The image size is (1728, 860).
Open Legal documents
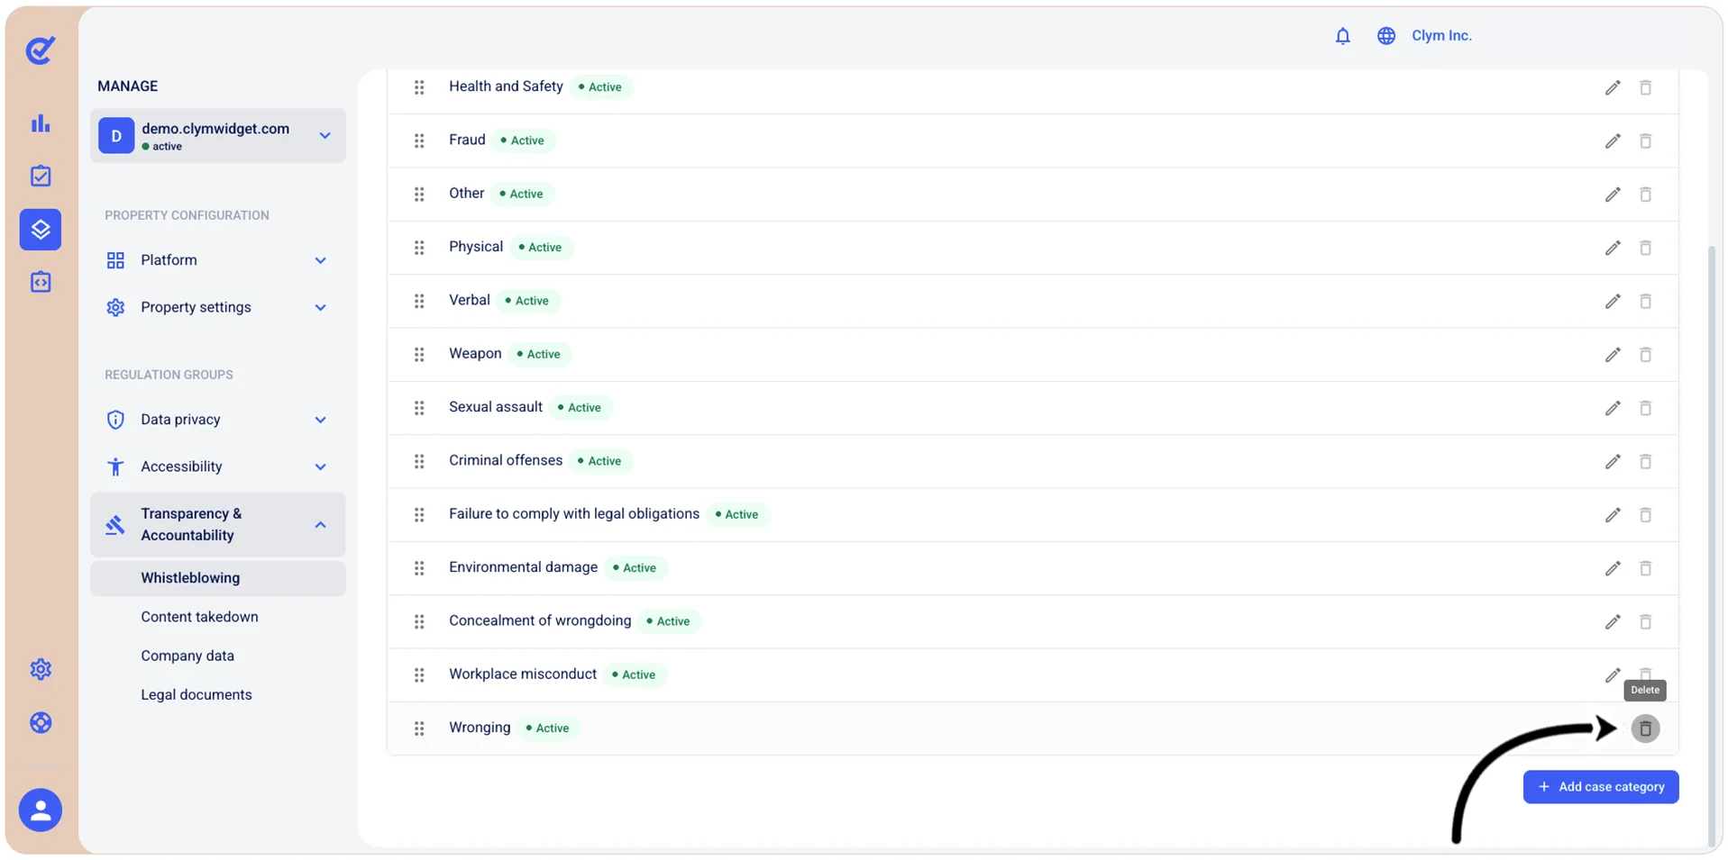(197, 694)
